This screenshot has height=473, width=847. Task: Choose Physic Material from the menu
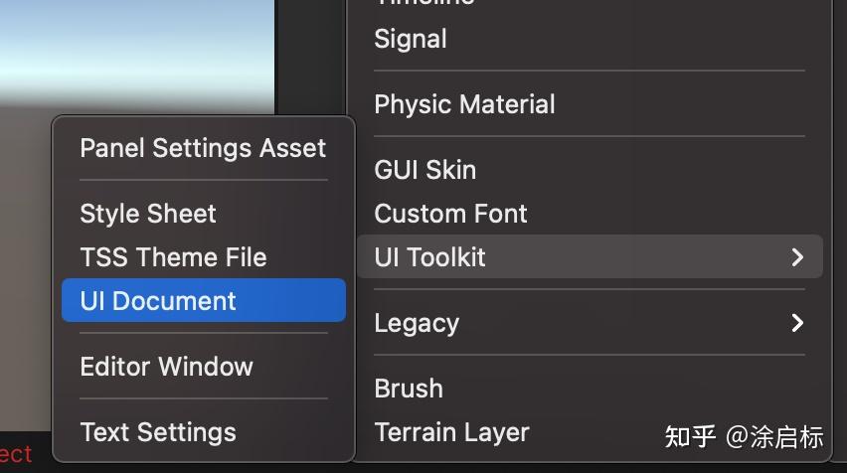(464, 104)
